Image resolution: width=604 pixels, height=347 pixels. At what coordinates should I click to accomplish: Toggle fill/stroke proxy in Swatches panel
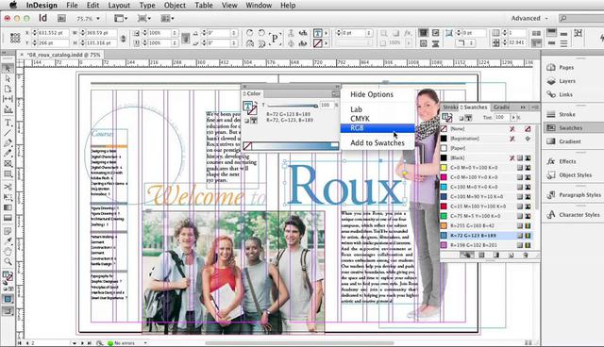click(x=446, y=117)
